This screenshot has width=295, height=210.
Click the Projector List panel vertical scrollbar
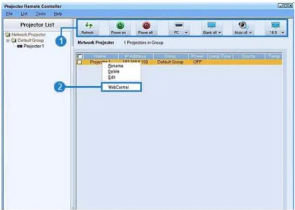(x=73, y=114)
